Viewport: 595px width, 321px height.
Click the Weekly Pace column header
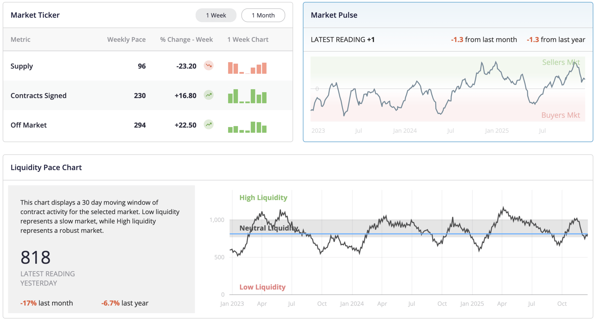[x=126, y=40]
